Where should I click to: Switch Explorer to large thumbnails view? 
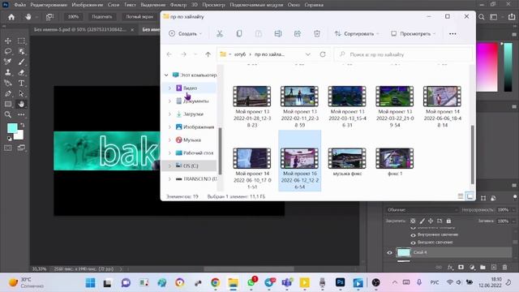coord(470,196)
